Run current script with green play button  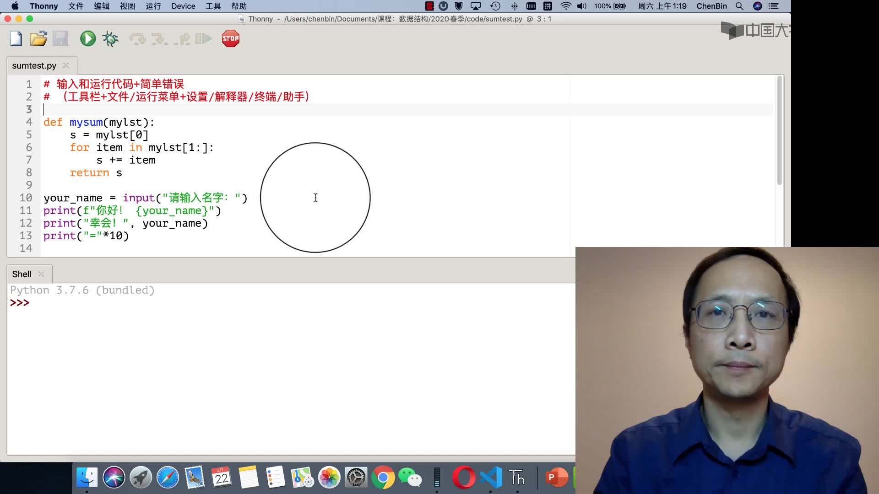tap(88, 39)
